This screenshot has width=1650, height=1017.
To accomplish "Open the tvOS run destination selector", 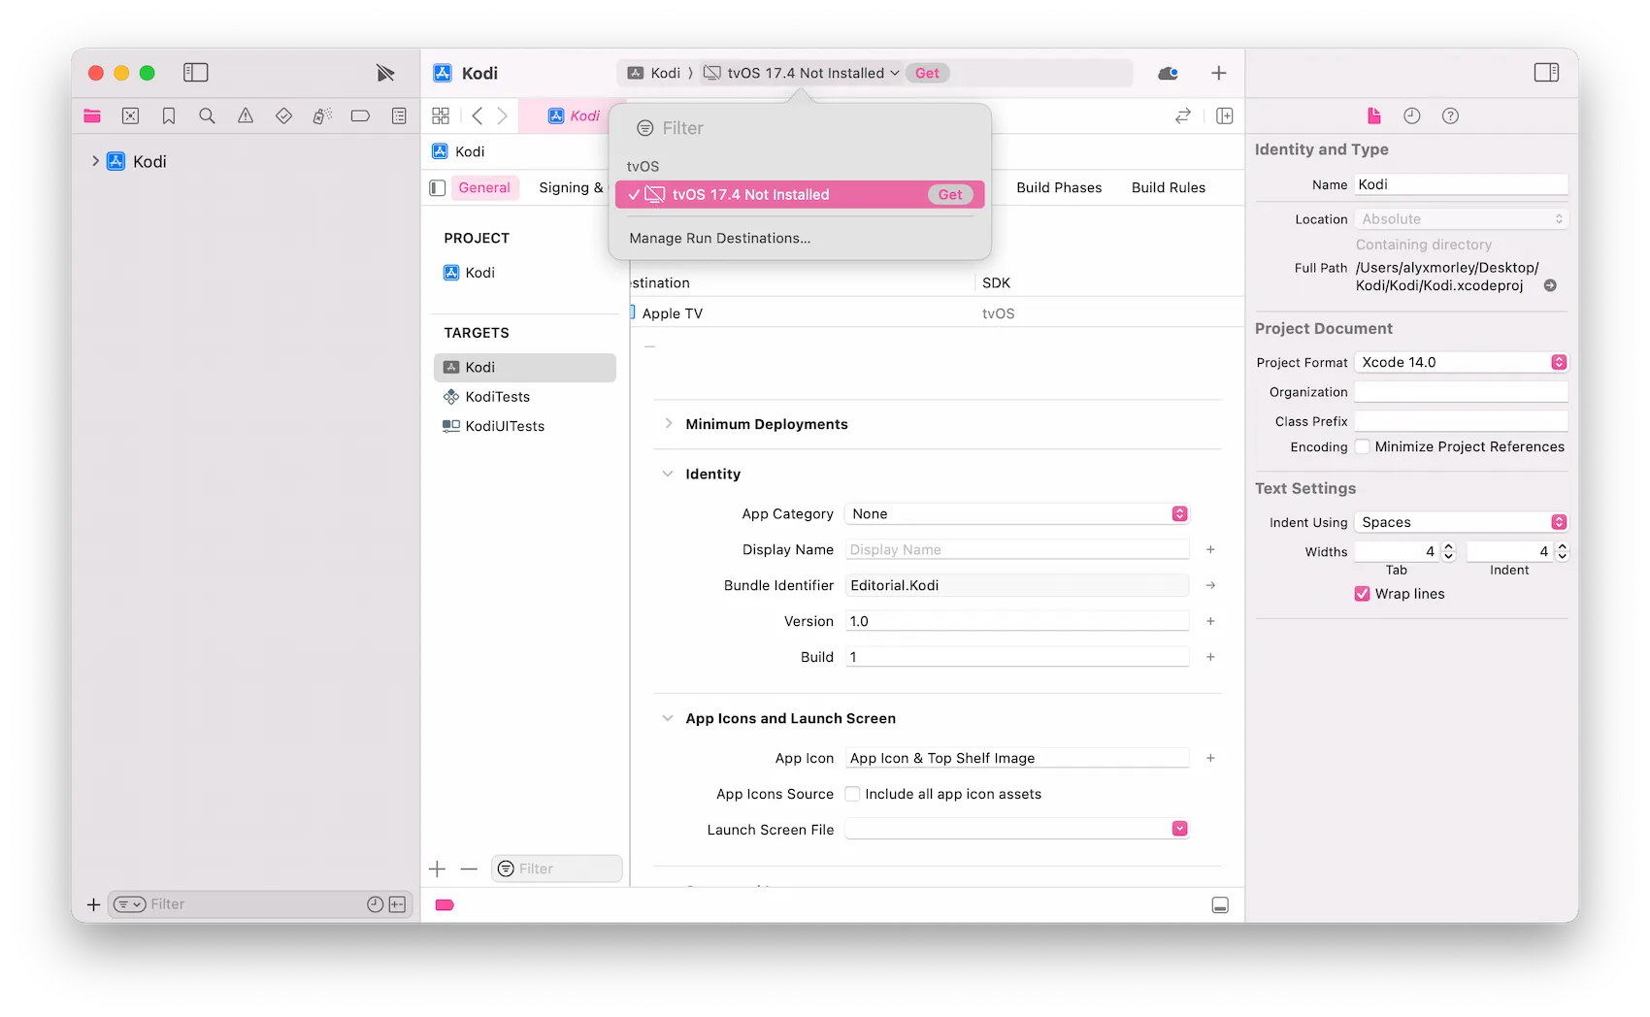I will tap(802, 73).
